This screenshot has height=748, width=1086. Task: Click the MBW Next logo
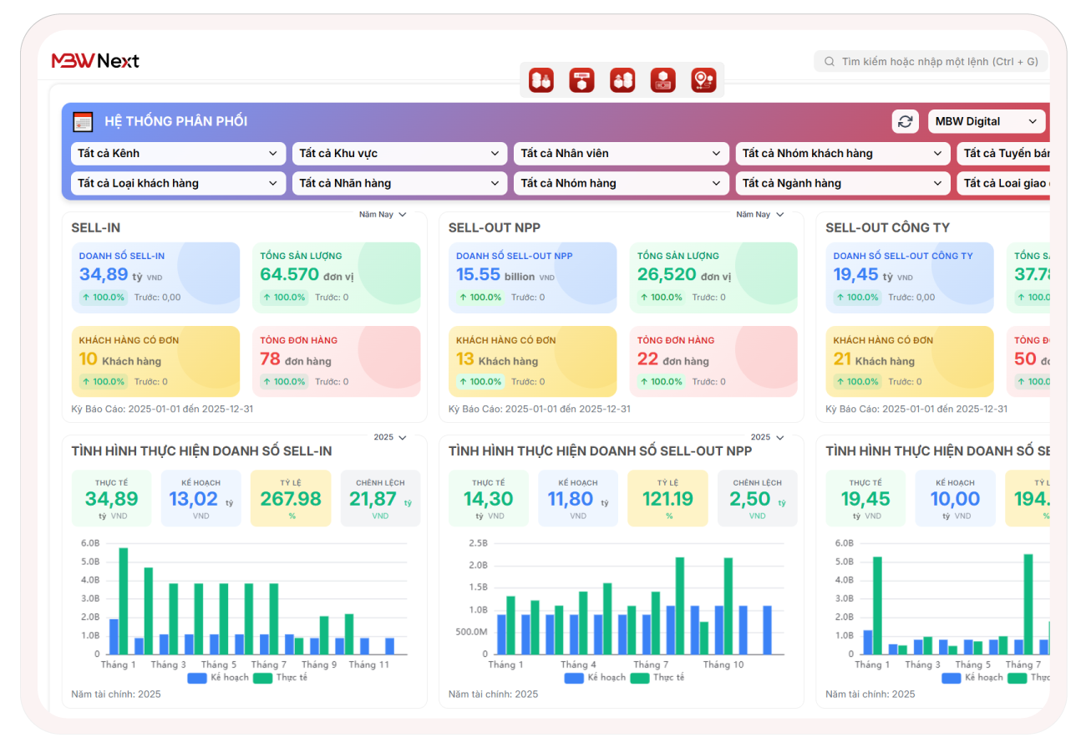pyautogui.click(x=95, y=61)
